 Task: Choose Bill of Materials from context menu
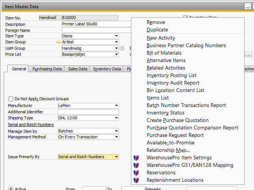[x=164, y=53]
